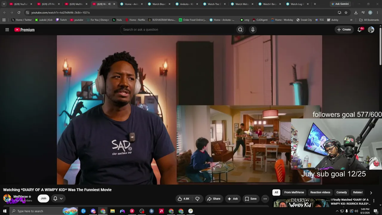Open Chrome downloads
The width and height of the screenshot is (382, 215).
356,13
